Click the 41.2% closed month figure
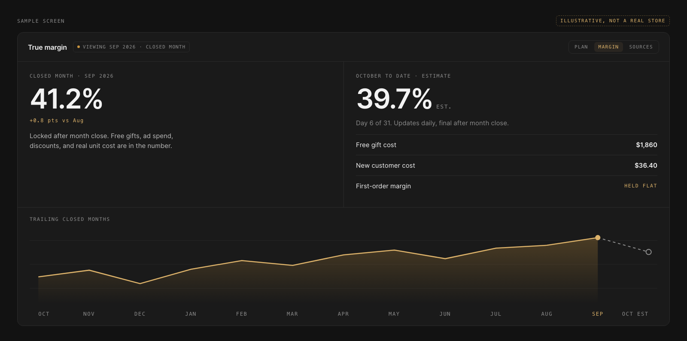This screenshot has width=687, height=341. (x=67, y=99)
